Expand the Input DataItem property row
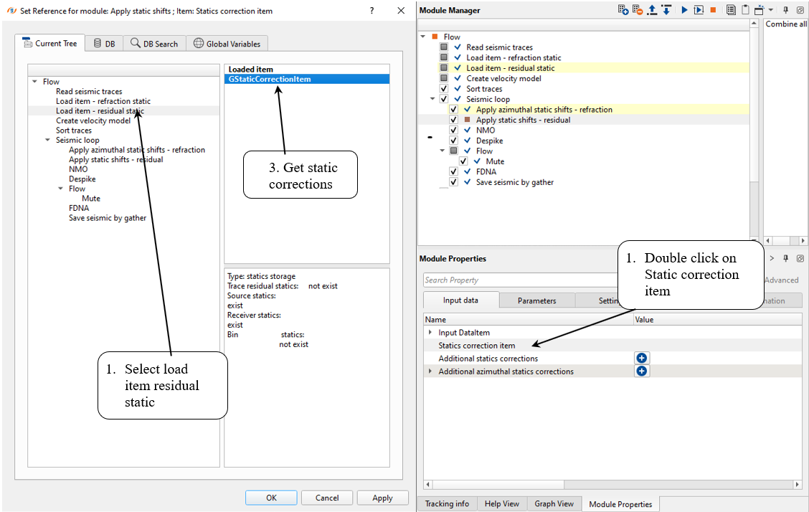The image size is (809, 512). 430,333
